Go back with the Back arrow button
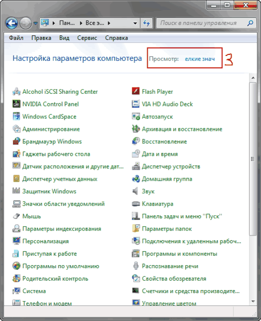 [11, 23]
